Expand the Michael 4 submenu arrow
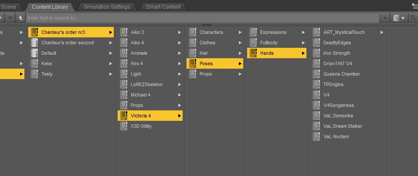The height and width of the screenshot is (176, 418). coord(180,95)
